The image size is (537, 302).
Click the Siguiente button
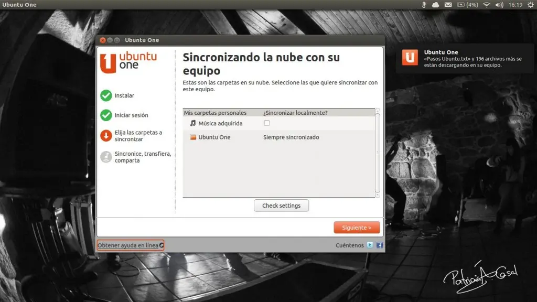pos(357,228)
